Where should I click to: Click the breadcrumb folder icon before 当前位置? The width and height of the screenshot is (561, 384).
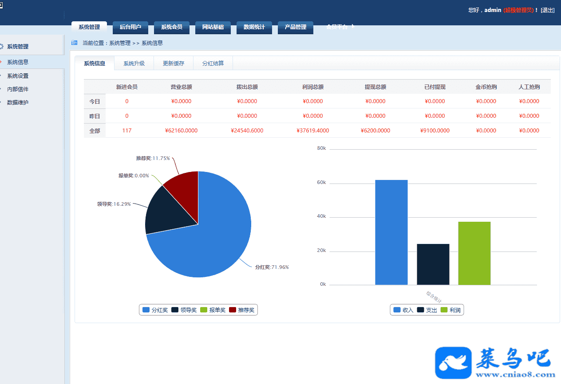(x=74, y=43)
